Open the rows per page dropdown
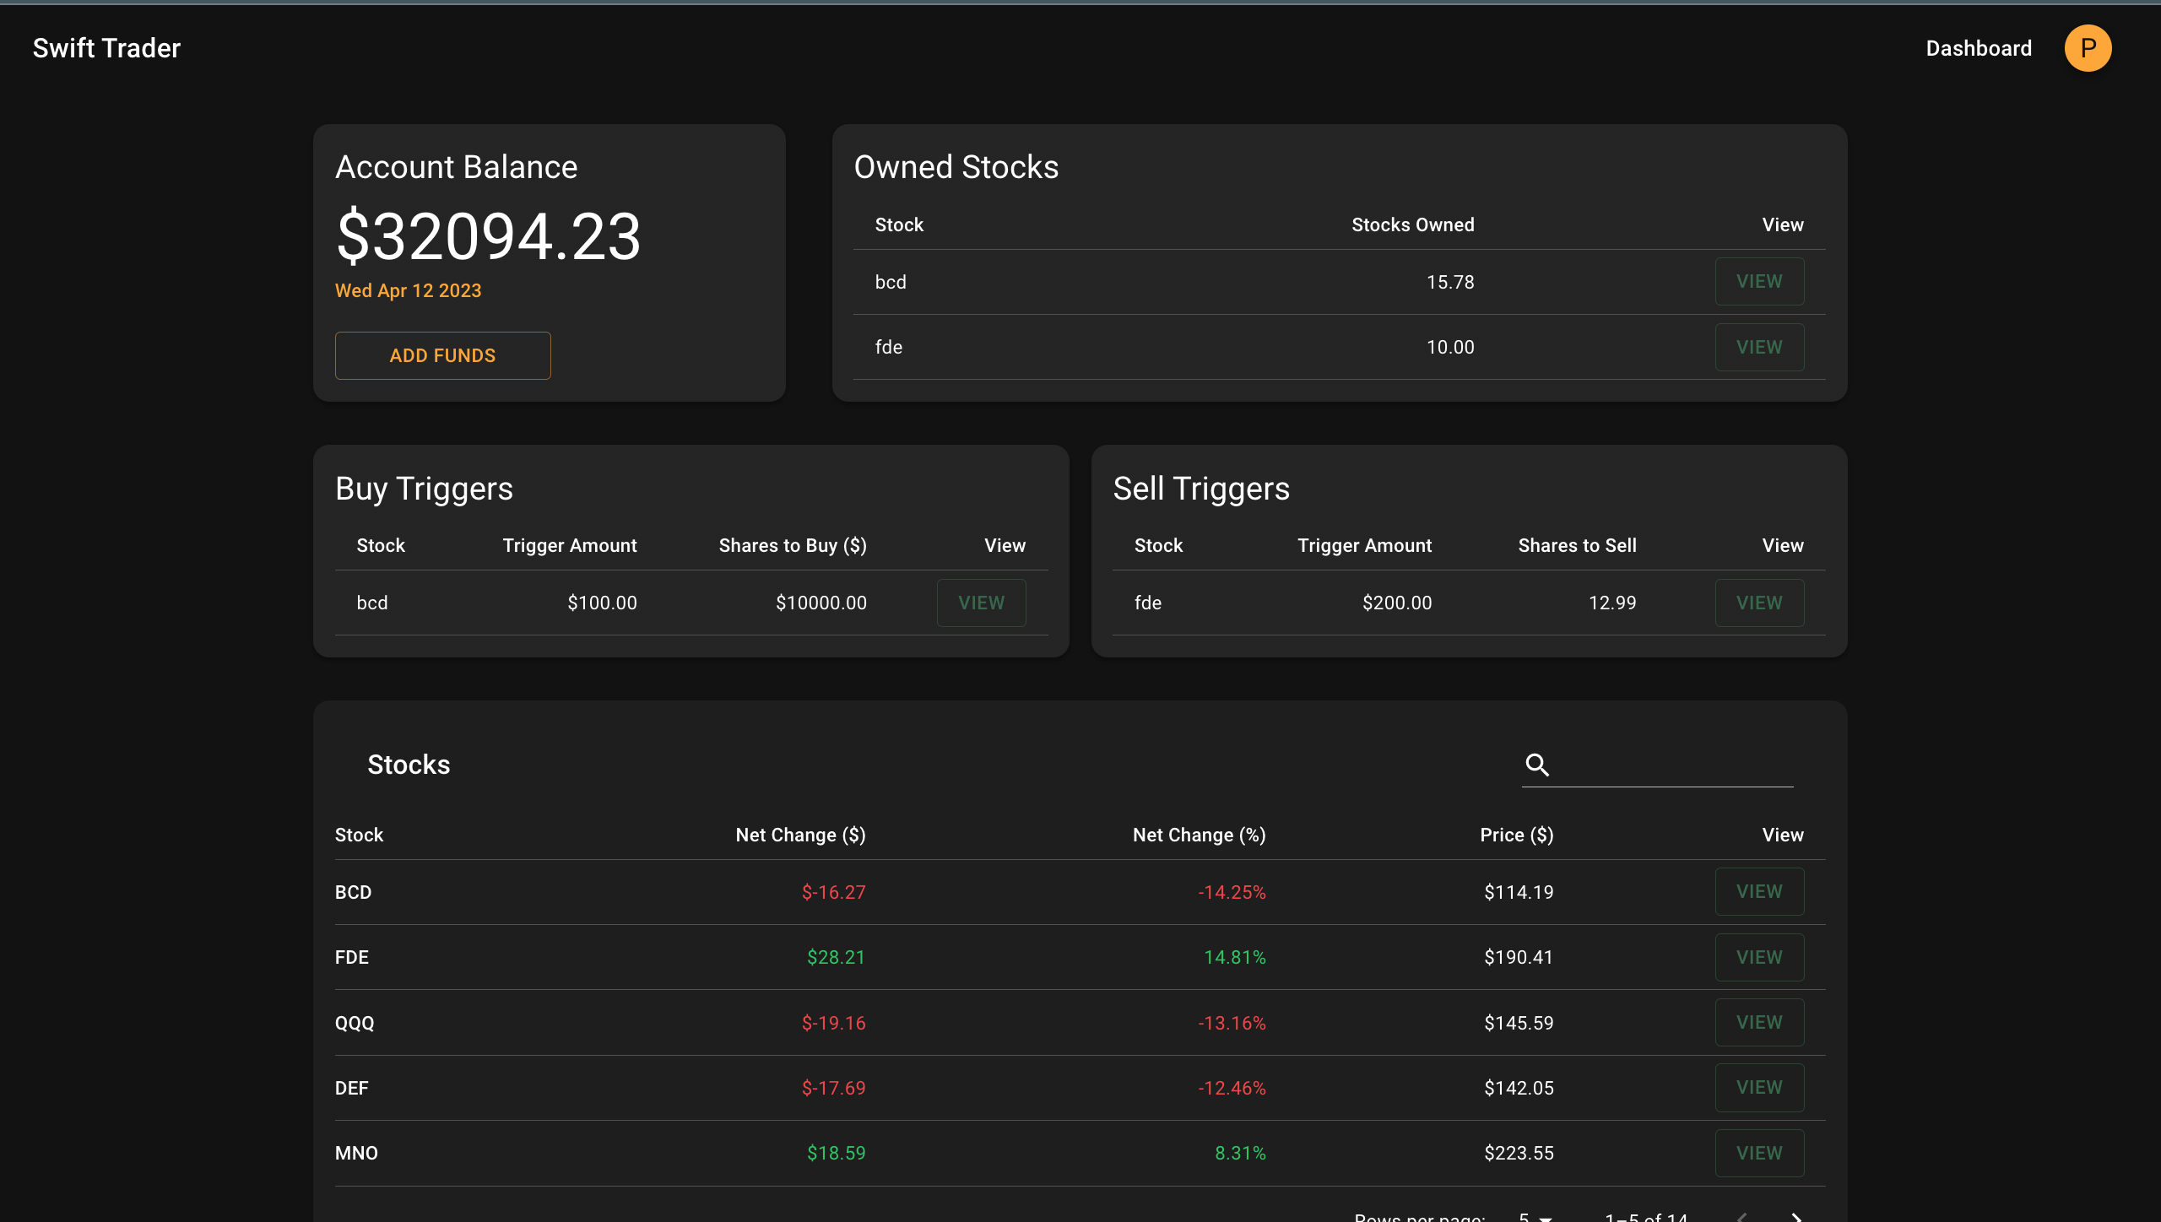 (1535, 1217)
